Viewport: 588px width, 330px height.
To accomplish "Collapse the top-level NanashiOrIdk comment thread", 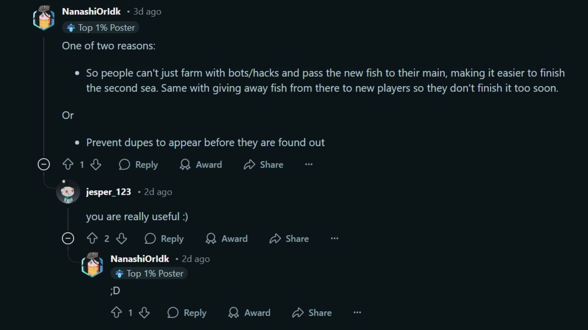I will [44, 164].
